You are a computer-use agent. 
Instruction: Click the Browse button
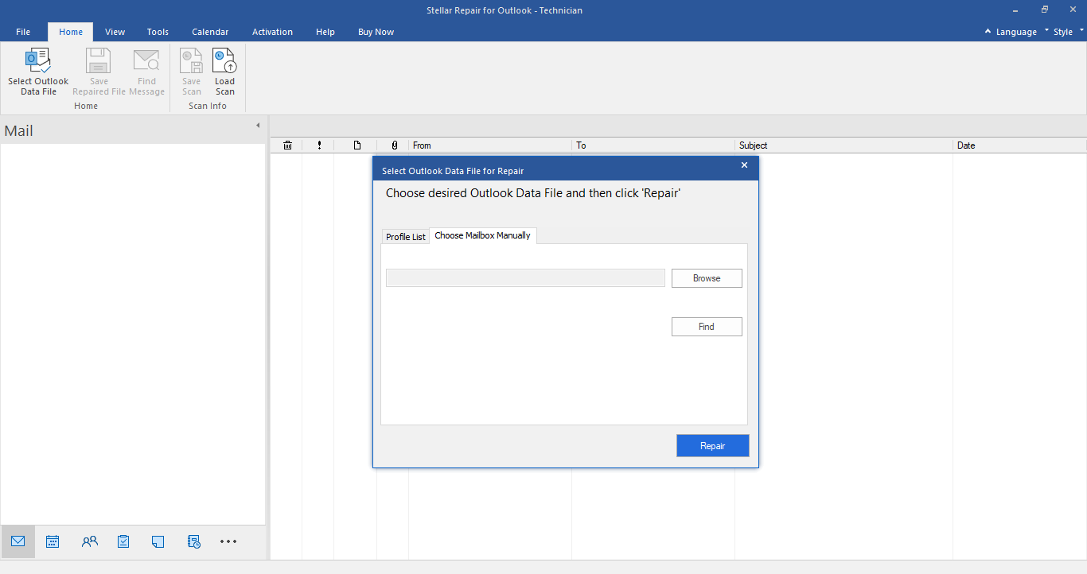tap(707, 278)
